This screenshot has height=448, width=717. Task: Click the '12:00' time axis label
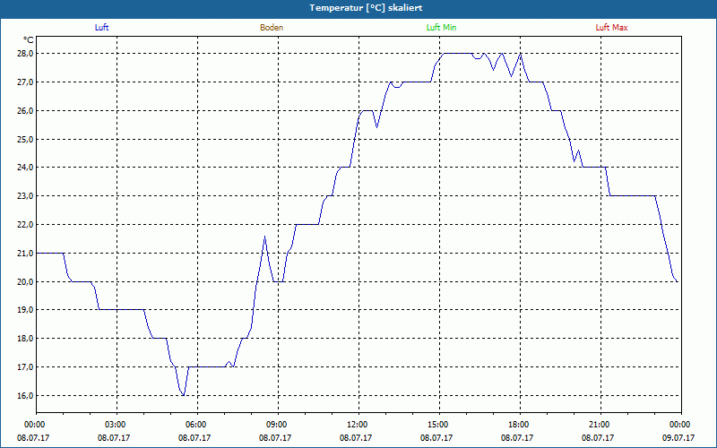pos(358,425)
